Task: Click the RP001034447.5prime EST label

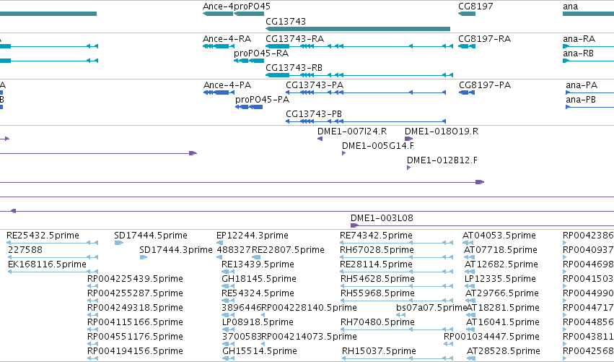Action: coord(491,337)
